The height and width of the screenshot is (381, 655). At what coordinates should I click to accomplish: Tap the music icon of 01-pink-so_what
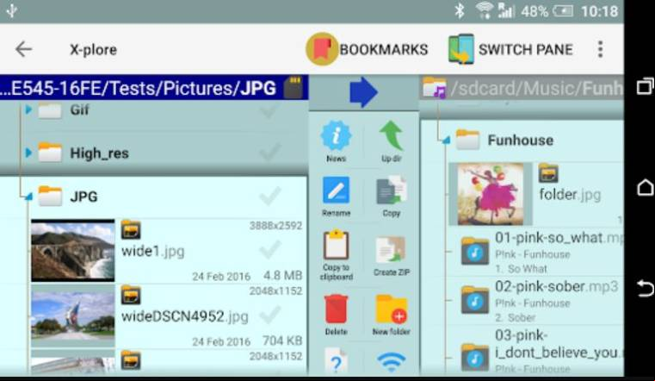(x=474, y=252)
